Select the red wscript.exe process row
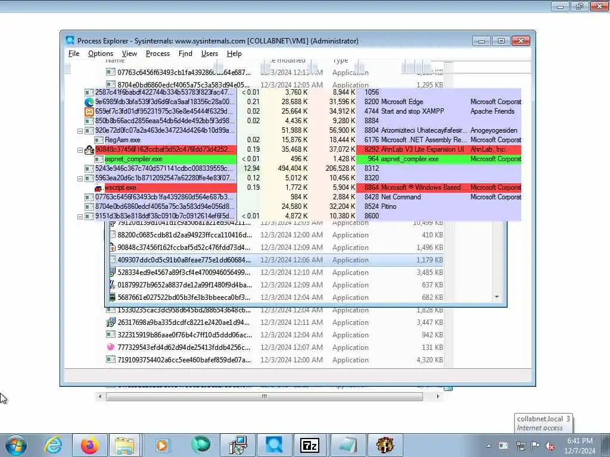Image resolution: width=610 pixels, height=457 pixels. coord(307,187)
